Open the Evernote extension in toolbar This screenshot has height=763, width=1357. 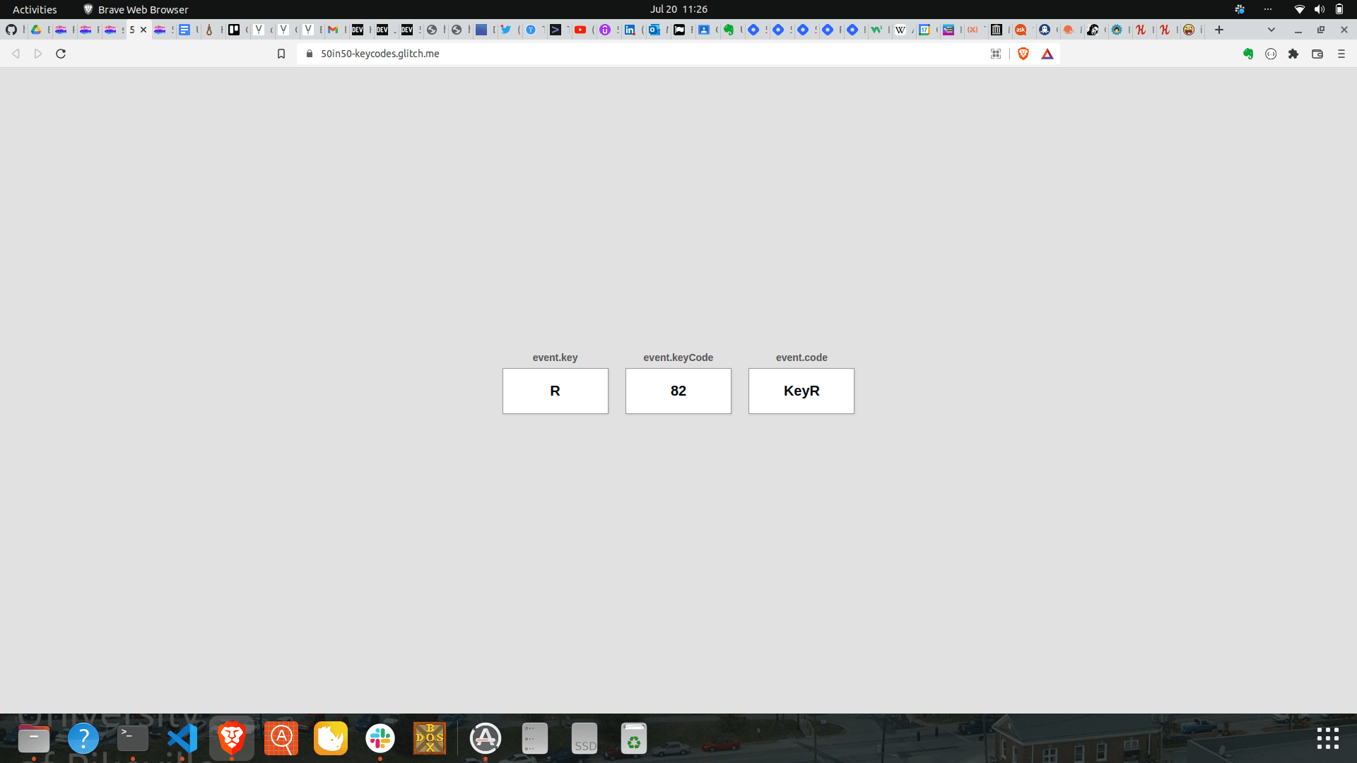coord(1248,54)
